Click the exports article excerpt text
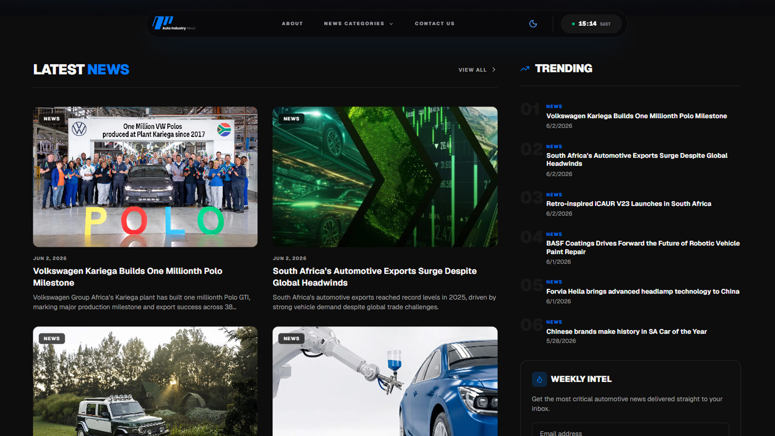Viewport: 775px width, 436px height. pyautogui.click(x=384, y=302)
